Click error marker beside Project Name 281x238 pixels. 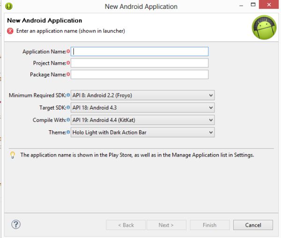point(68,63)
